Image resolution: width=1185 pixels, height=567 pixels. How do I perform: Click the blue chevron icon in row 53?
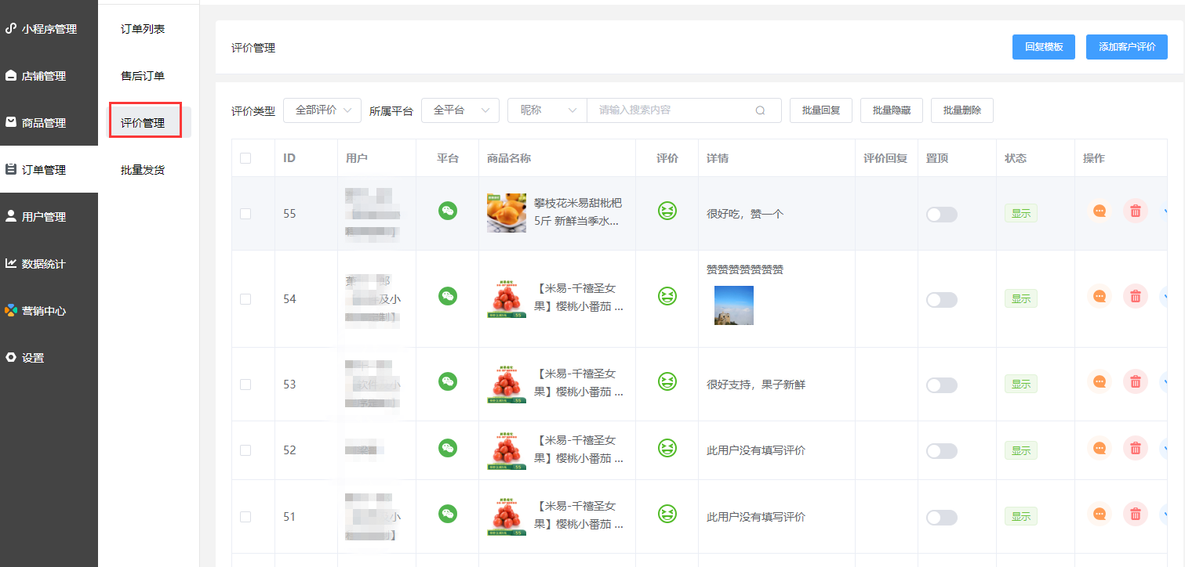tap(1164, 382)
